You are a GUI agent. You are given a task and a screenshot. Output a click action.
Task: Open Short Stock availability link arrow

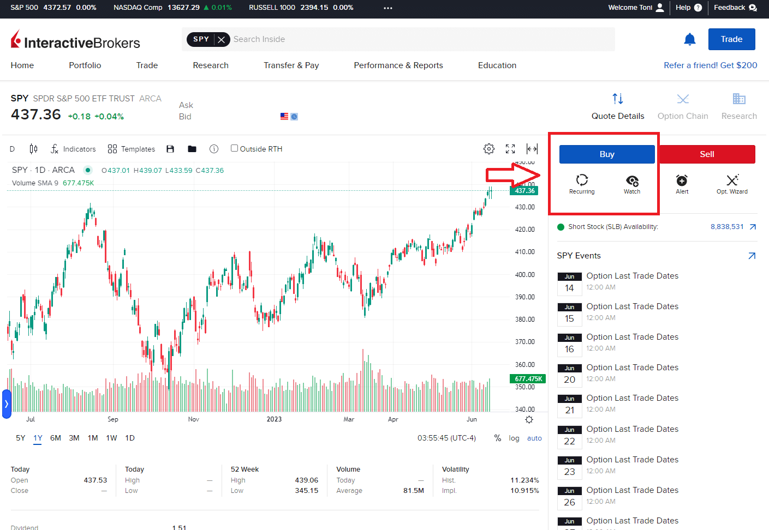point(753,227)
